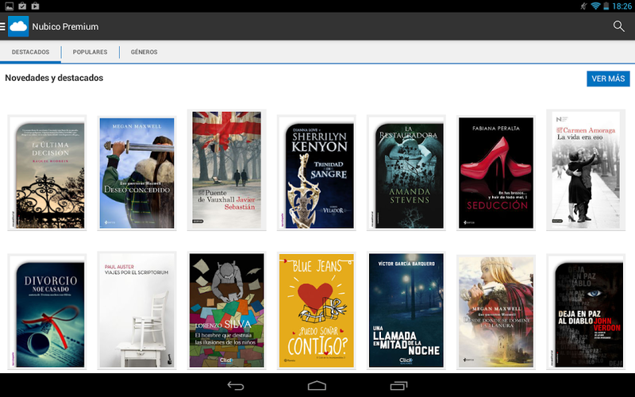Open ¿Puedo soñar contigo? by Blue Jeans
635x397 pixels.
click(x=317, y=310)
